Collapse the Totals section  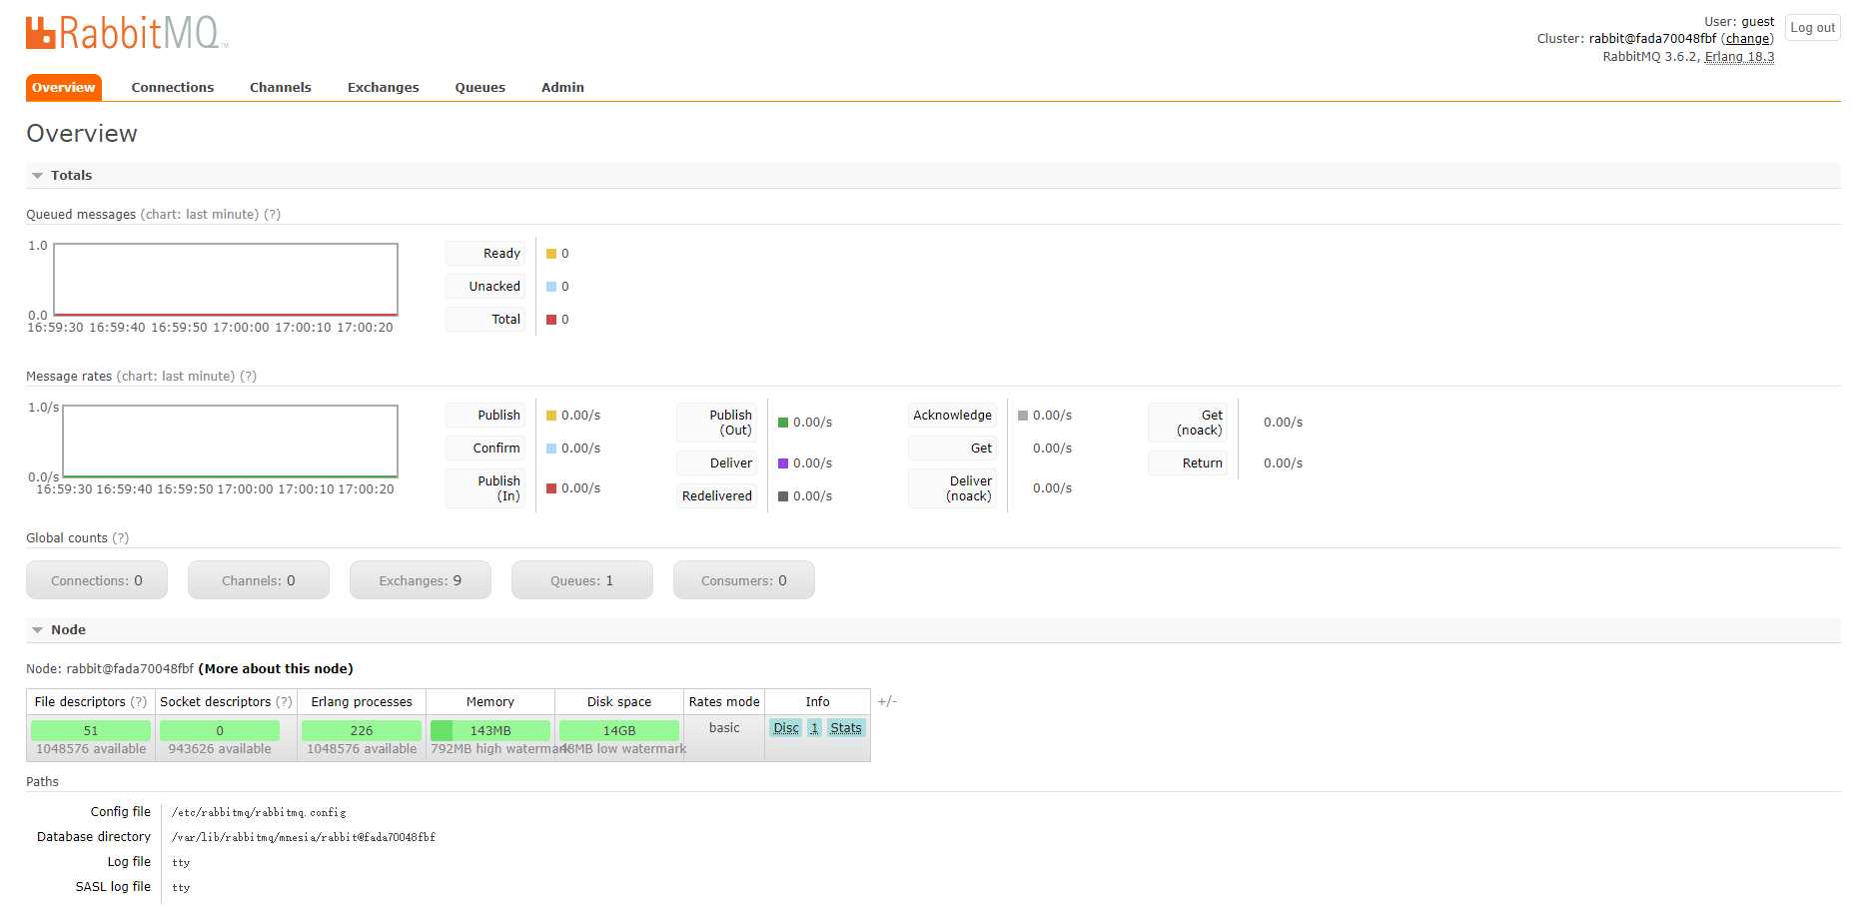pyautogui.click(x=71, y=175)
